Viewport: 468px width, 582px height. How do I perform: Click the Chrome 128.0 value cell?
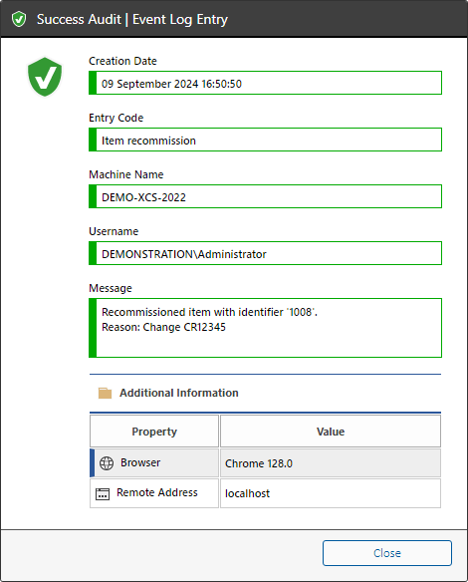(x=331, y=463)
